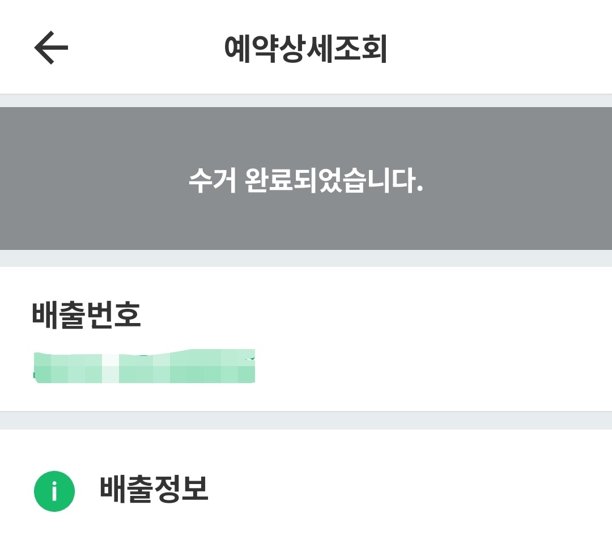Click the gray status area above 배출번호
This screenshot has height=535, width=612.
tap(306, 179)
